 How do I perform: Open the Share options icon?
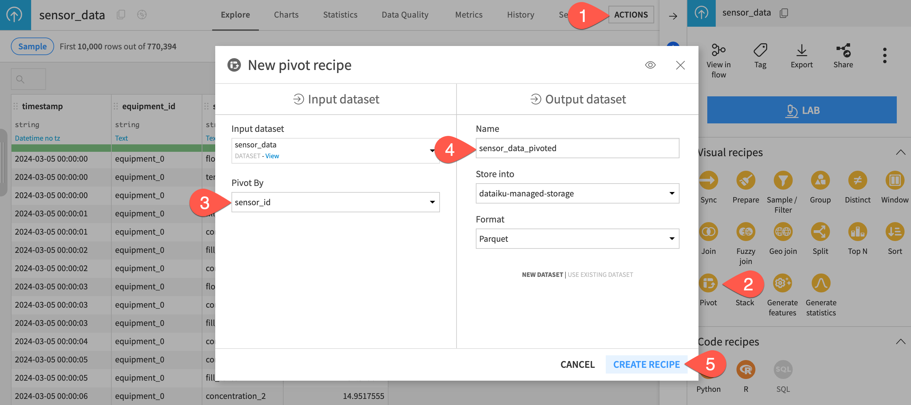[843, 51]
